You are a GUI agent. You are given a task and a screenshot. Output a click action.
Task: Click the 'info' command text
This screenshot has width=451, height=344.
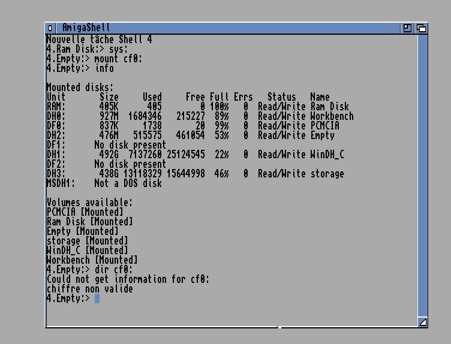104,68
